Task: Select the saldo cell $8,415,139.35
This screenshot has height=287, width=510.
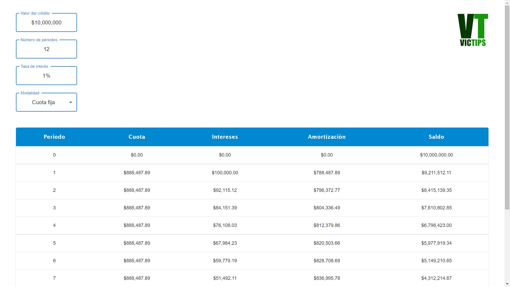Action: click(436, 190)
